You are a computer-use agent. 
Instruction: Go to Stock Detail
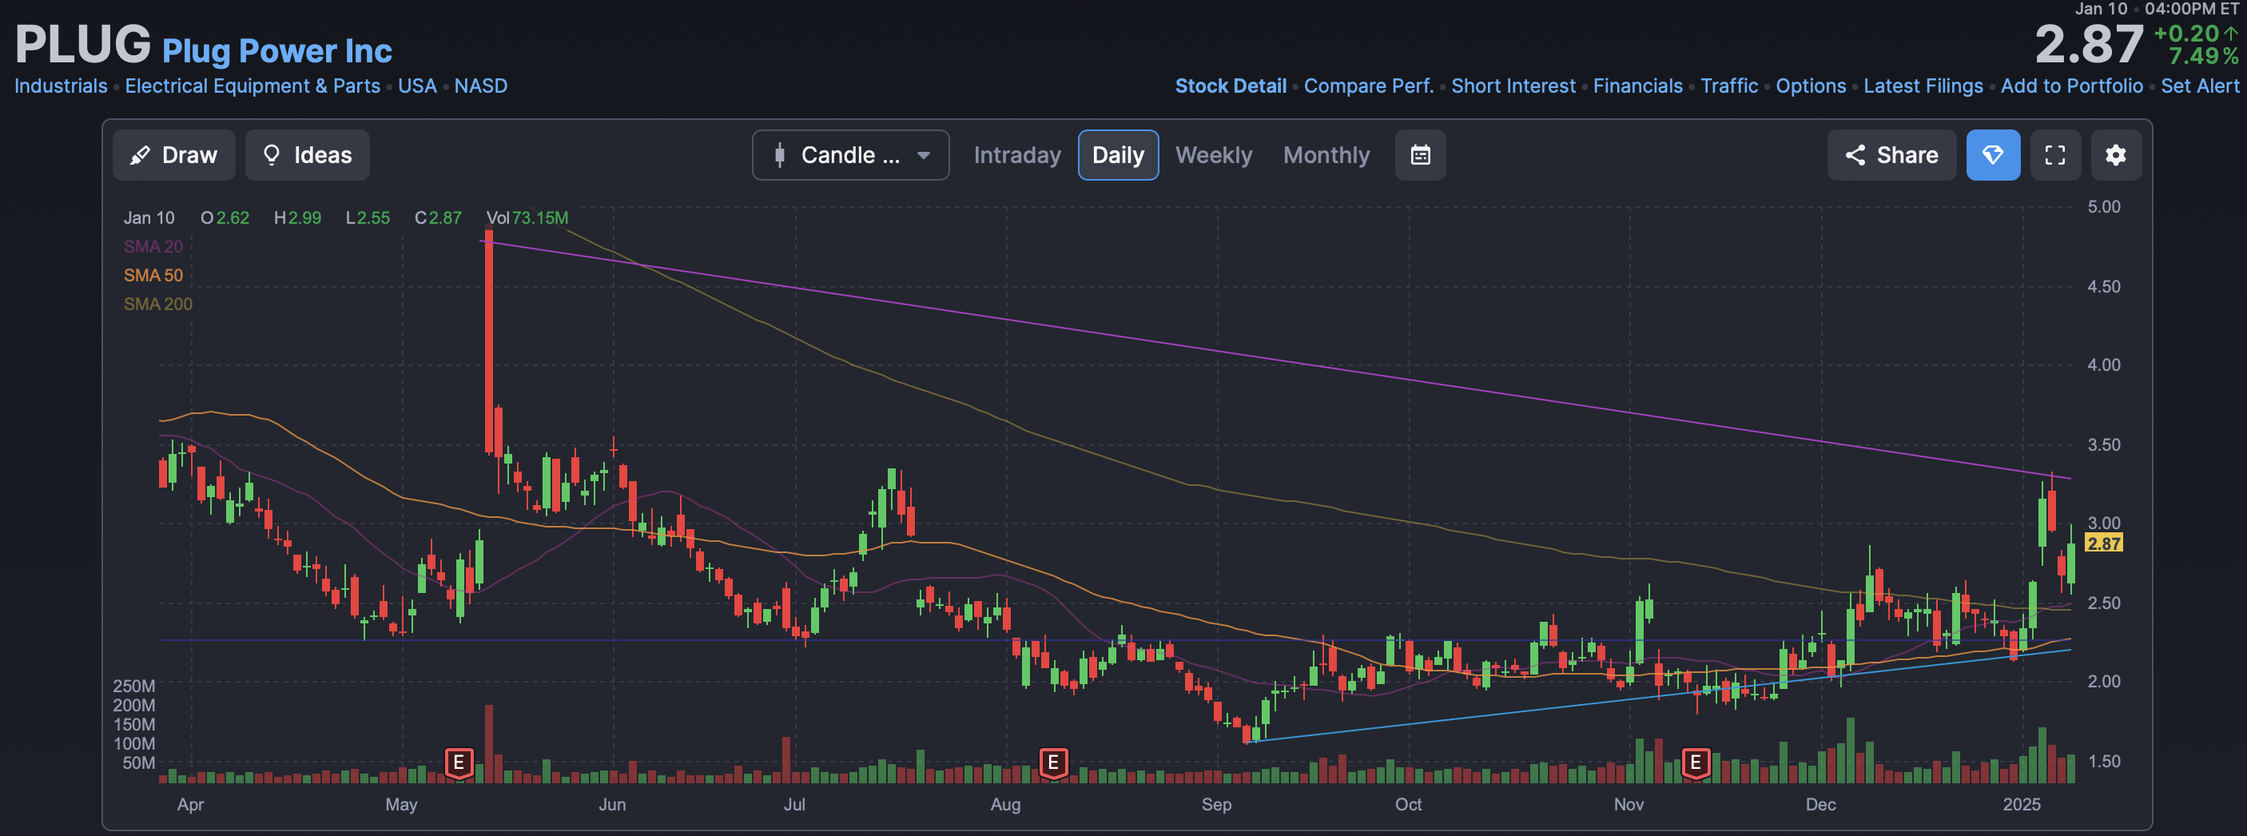pyautogui.click(x=1231, y=86)
